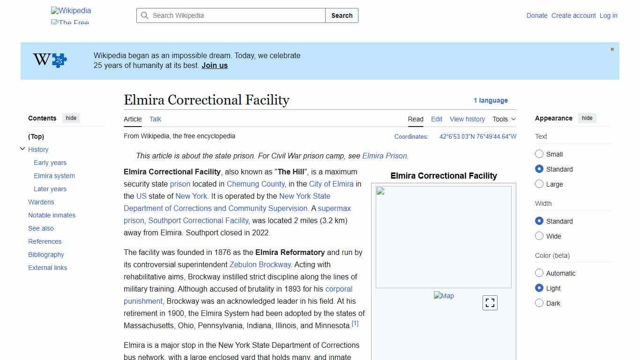Open the Zebulon Brockway article link
This screenshot has height=360, width=640.
pyautogui.click(x=260, y=264)
